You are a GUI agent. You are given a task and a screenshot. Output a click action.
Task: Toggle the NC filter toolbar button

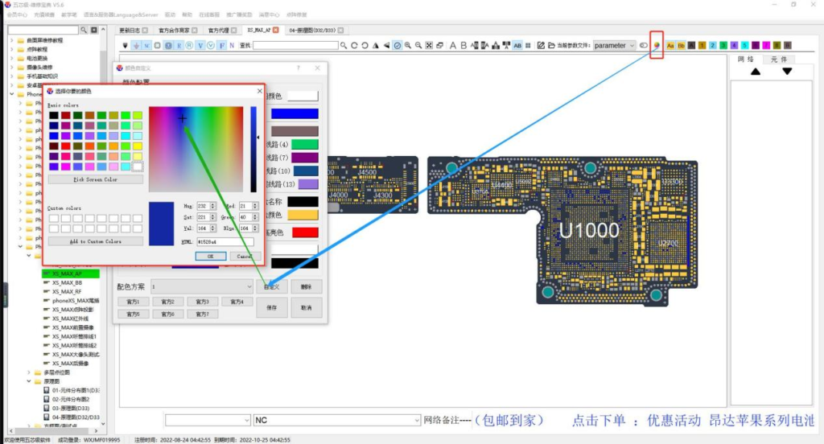pyautogui.click(x=147, y=45)
